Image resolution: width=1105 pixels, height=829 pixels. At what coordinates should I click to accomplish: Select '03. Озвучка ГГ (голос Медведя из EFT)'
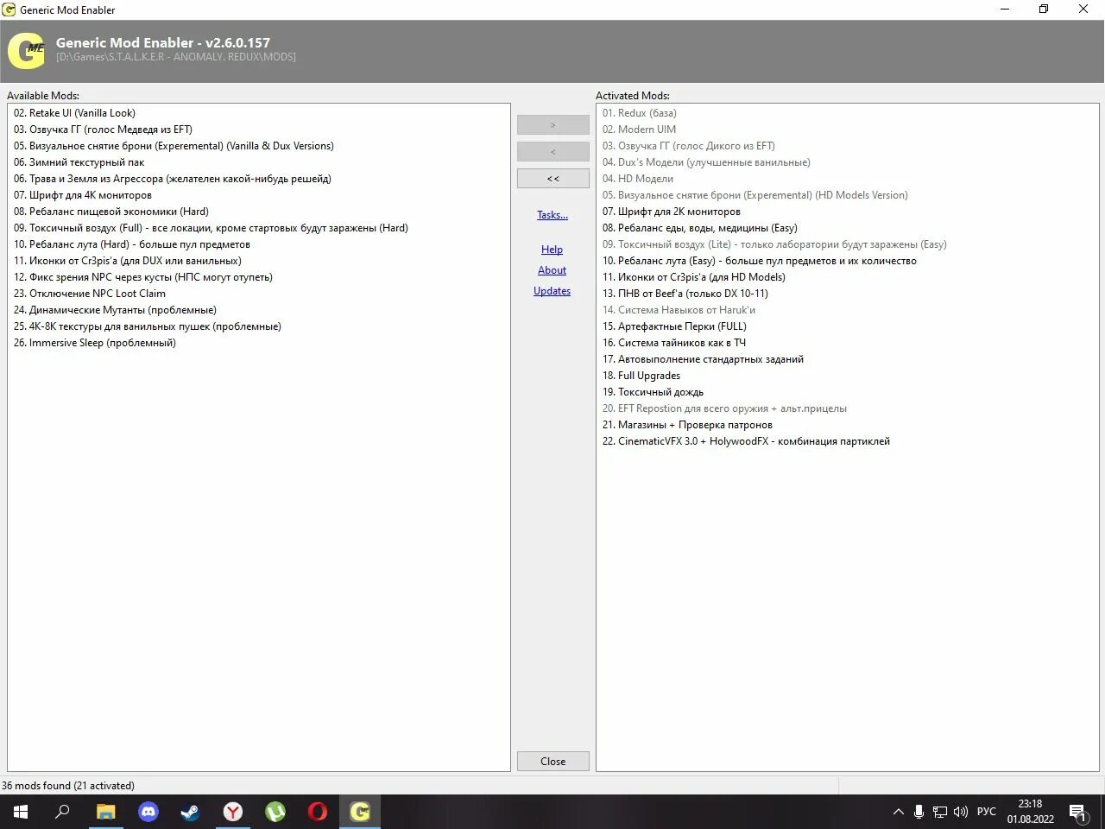103,130
